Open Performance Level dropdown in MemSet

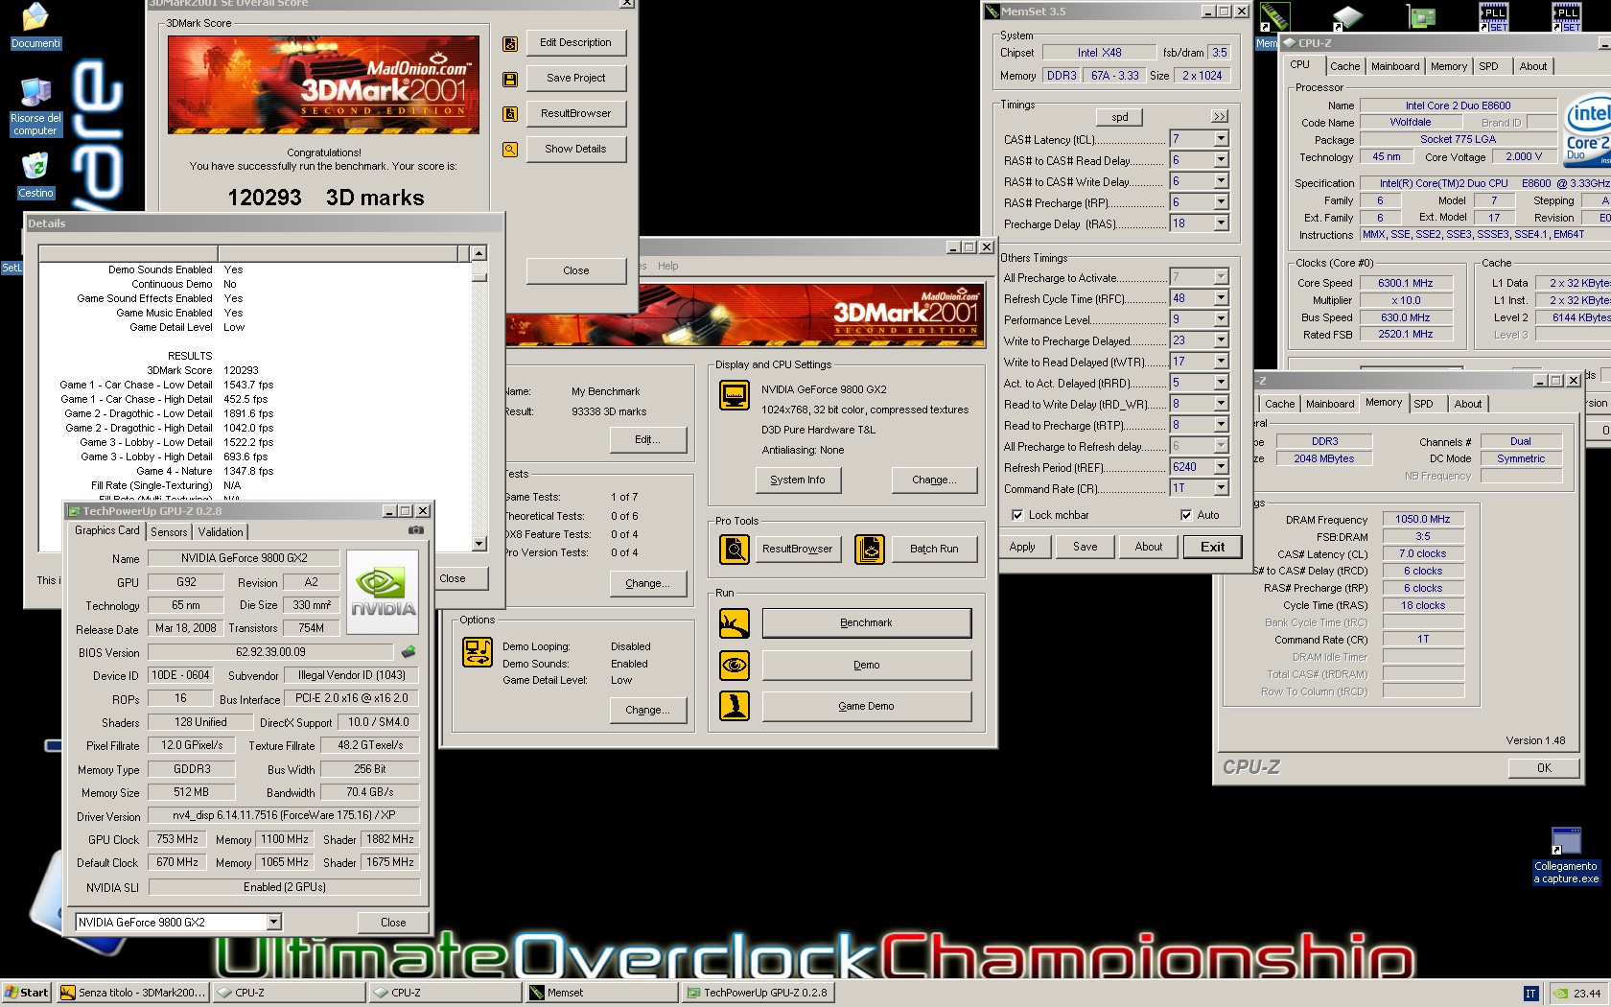[1221, 319]
